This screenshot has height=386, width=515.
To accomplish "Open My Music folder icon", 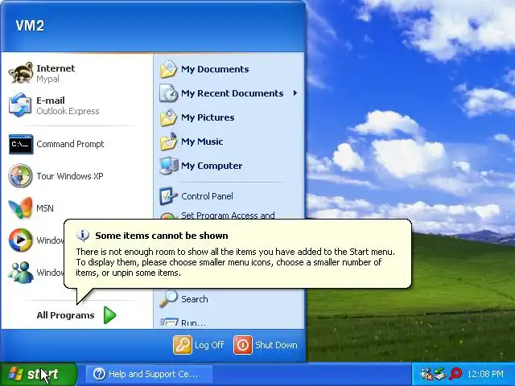I will (x=168, y=142).
